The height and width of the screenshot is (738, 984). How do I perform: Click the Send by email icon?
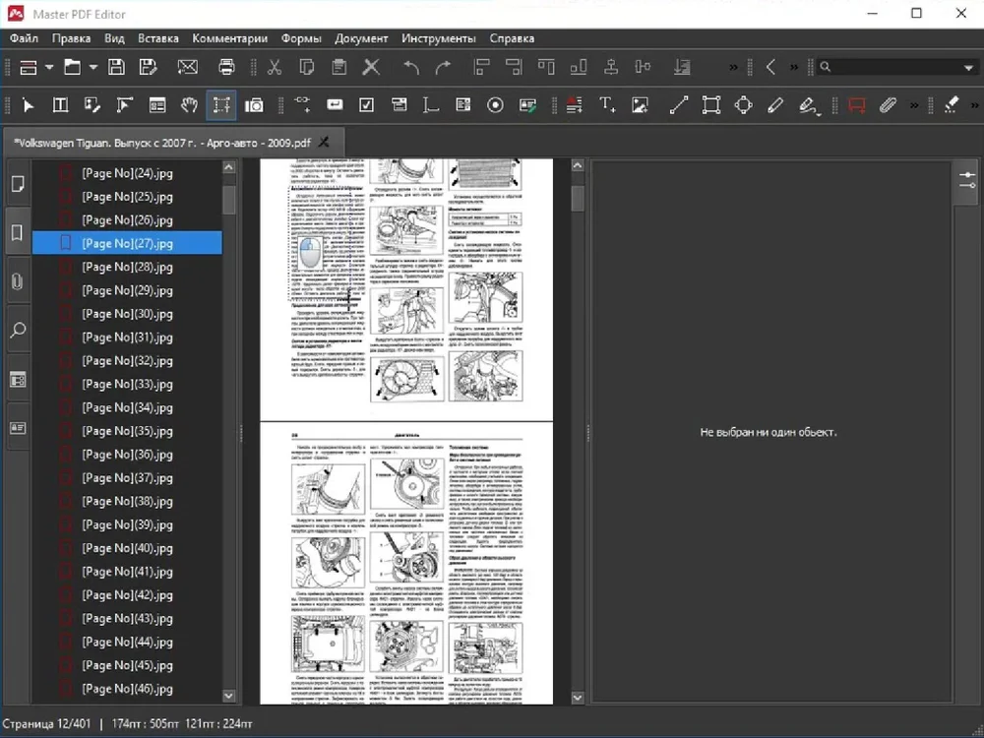click(187, 67)
